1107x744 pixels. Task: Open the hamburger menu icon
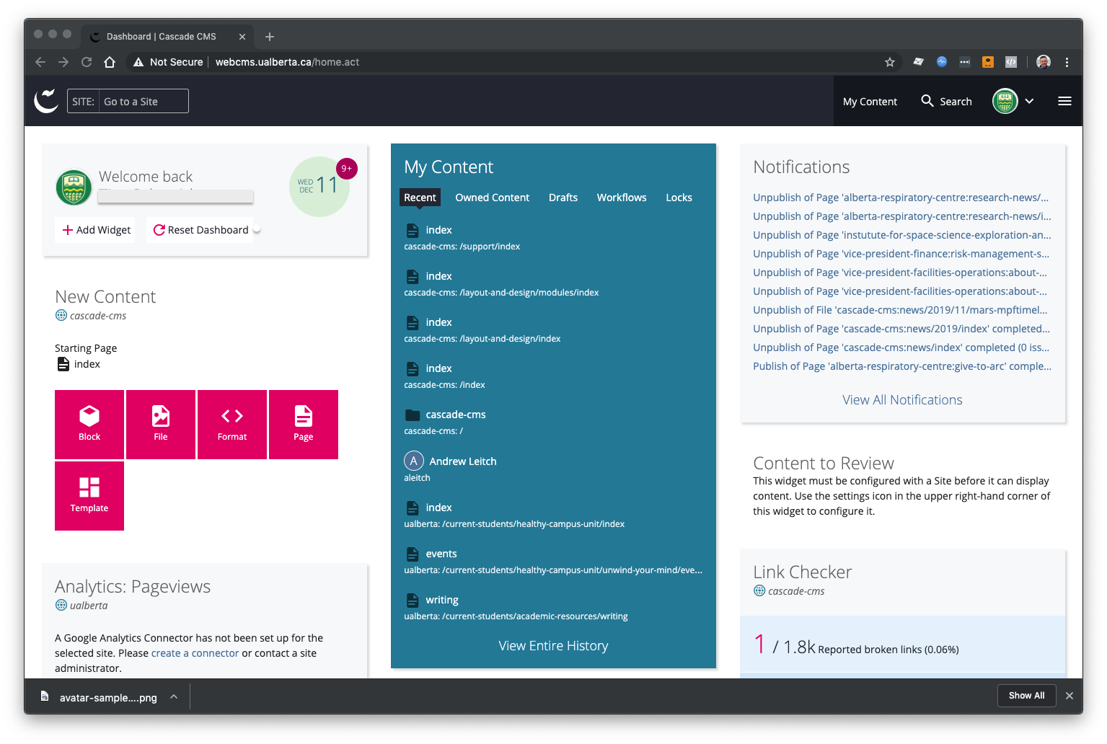click(x=1064, y=101)
